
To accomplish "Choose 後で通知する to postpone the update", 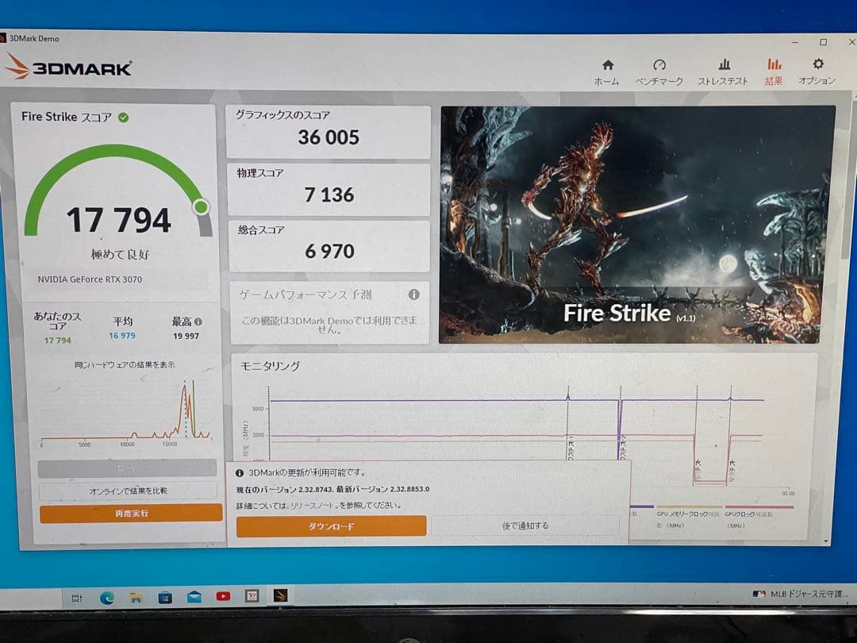I will click(525, 526).
